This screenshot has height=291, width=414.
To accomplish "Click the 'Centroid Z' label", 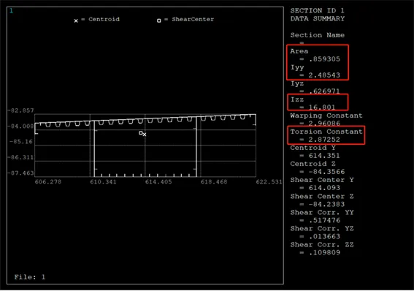I will tap(313, 164).
